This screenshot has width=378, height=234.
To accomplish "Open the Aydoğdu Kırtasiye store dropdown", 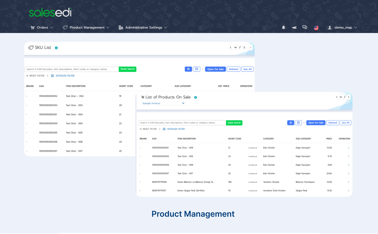I will pyautogui.click(x=163, y=103).
